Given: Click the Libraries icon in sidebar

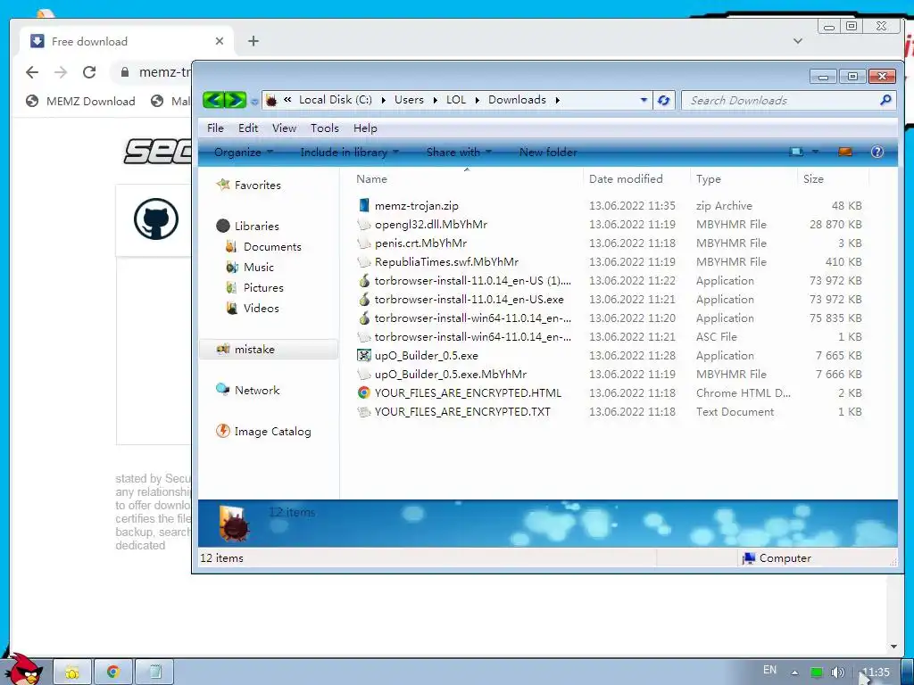Looking at the screenshot, I should [x=222, y=226].
